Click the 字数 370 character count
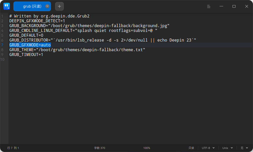This screenshot has height=152, width=253. point(99,148)
